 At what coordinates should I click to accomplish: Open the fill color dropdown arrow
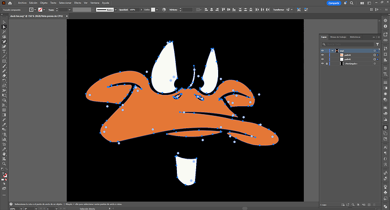[x=35, y=10]
